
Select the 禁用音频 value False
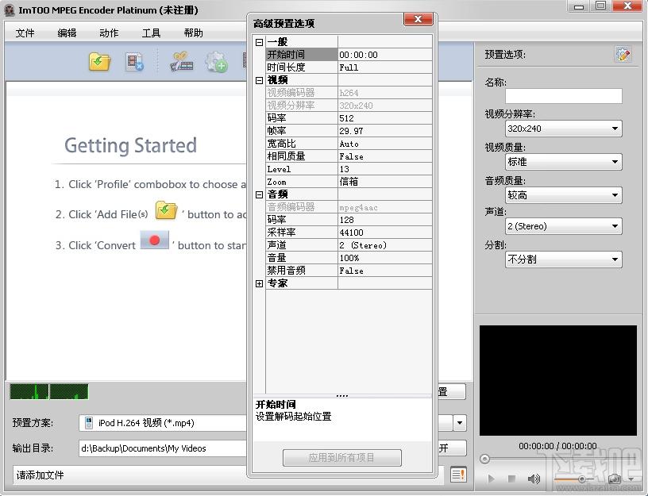coord(384,271)
